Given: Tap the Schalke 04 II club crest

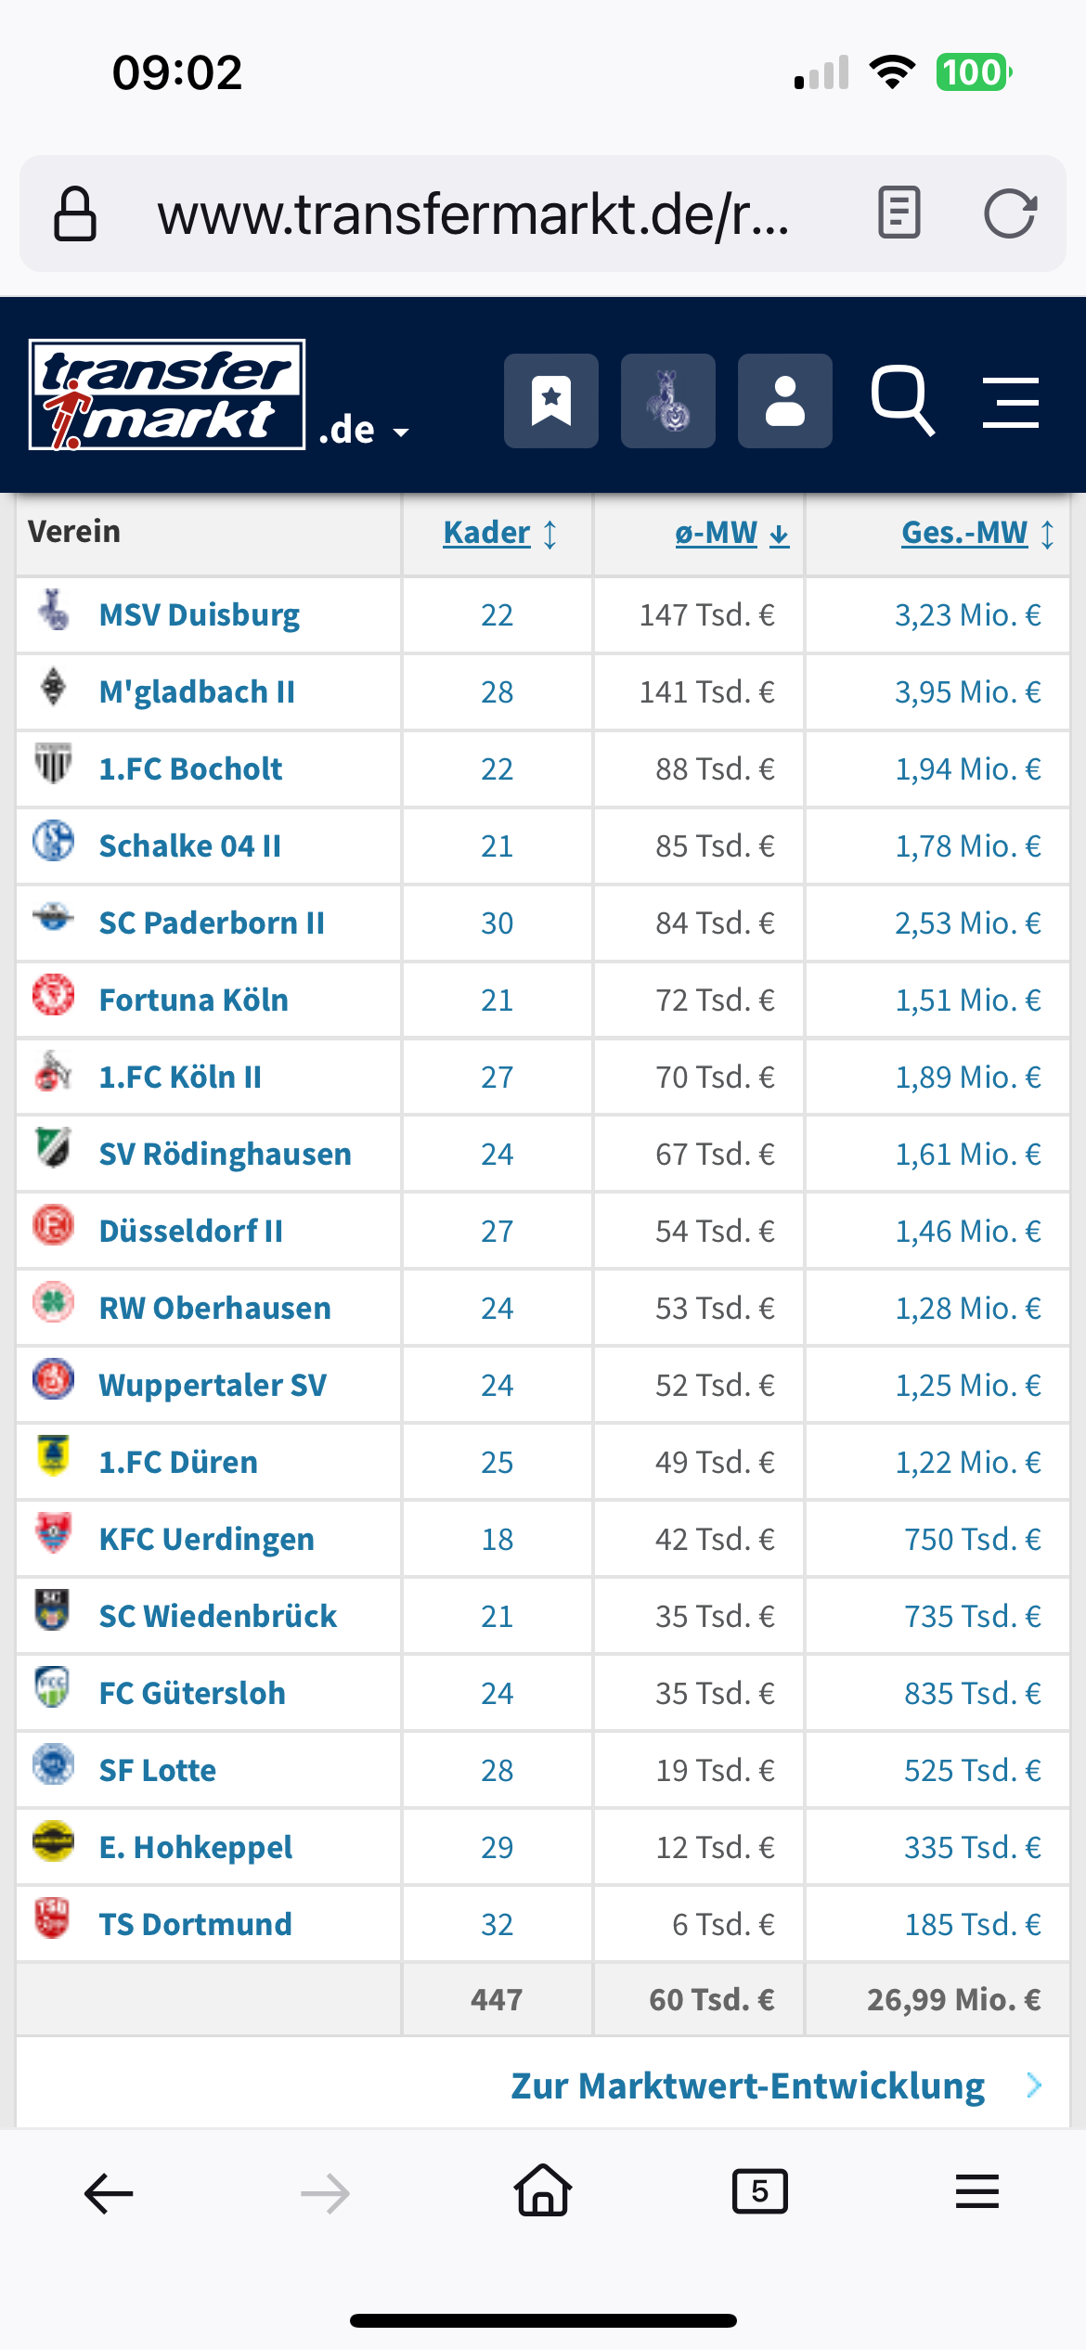Looking at the screenshot, I should point(54,842).
